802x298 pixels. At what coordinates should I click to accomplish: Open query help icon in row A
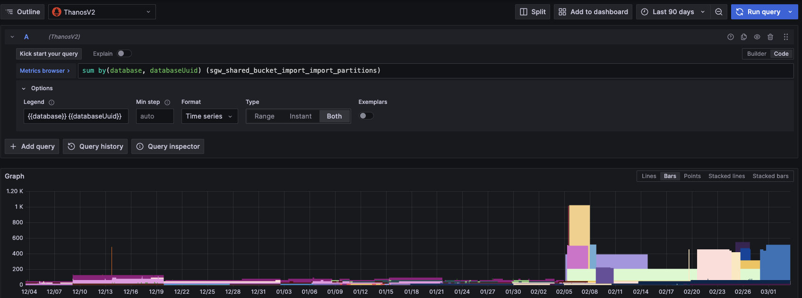coord(731,37)
